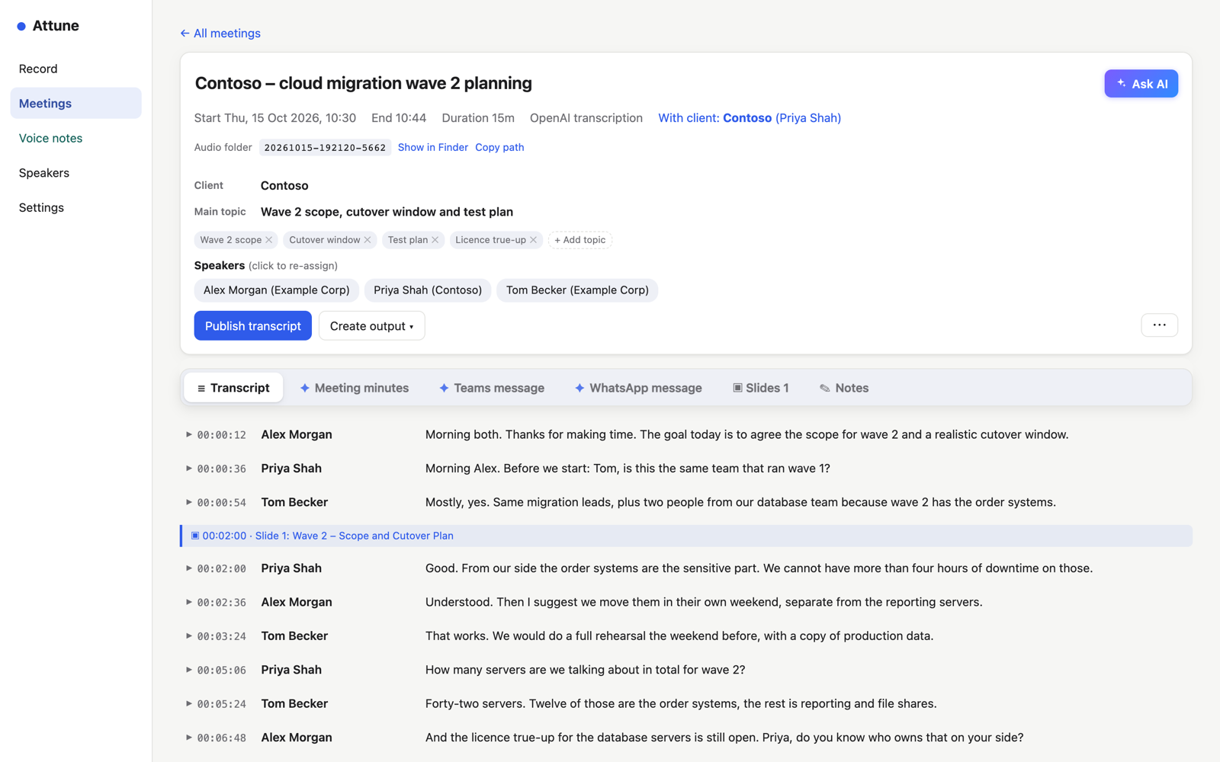
Task: Remove the Cutover window topic tag
Action: (368, 240)
